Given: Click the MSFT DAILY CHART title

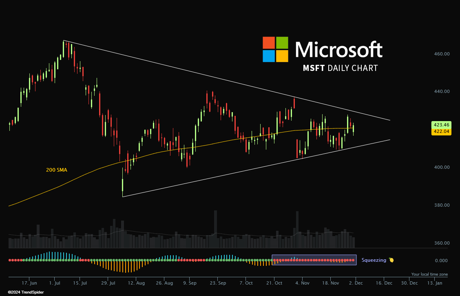Looking at the screenshot, I should point(340,68).
